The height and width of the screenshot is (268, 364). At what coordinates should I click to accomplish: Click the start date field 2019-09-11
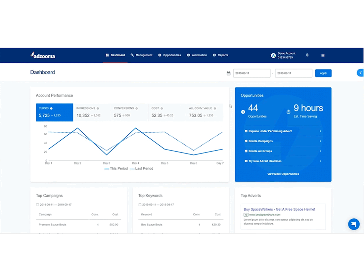point(251,73)
